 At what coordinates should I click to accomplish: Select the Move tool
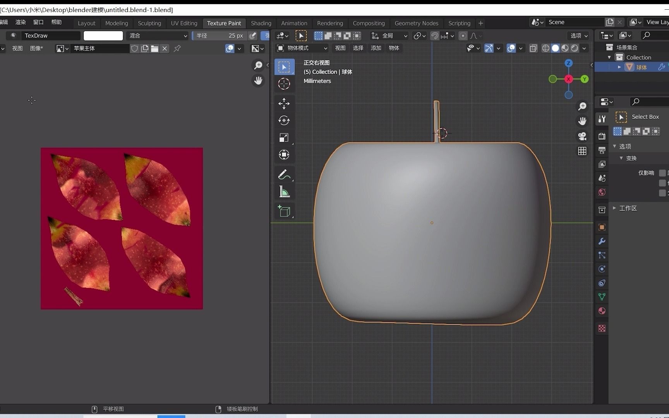click(x=284, y=103)
